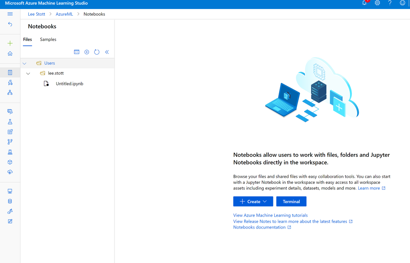Open the help question mark

click(390, 3)
